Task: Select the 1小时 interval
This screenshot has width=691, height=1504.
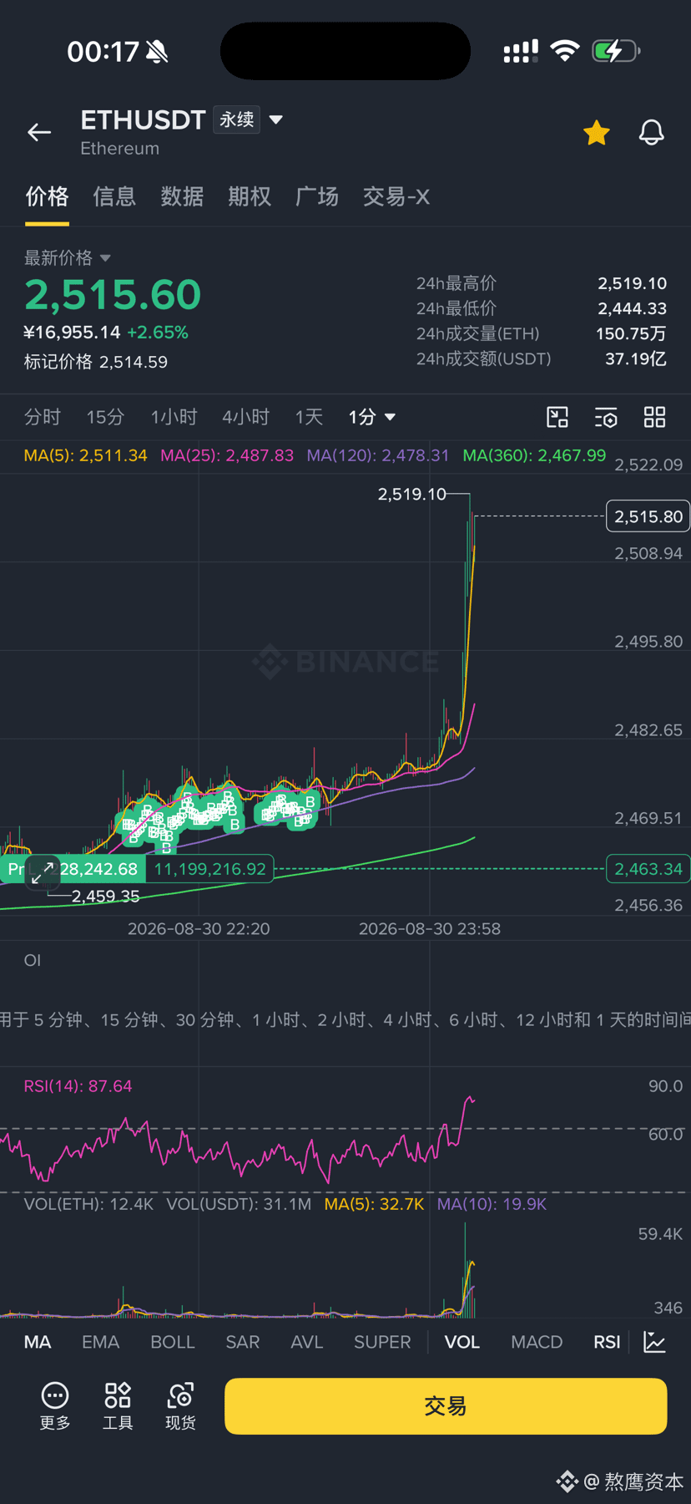Action: [x=174, y=417]
